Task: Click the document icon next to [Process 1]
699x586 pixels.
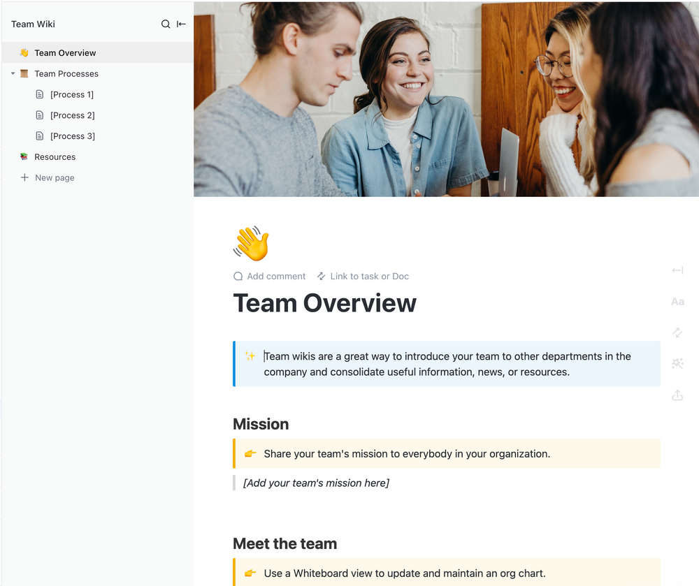Action: [x=40, y=94]
